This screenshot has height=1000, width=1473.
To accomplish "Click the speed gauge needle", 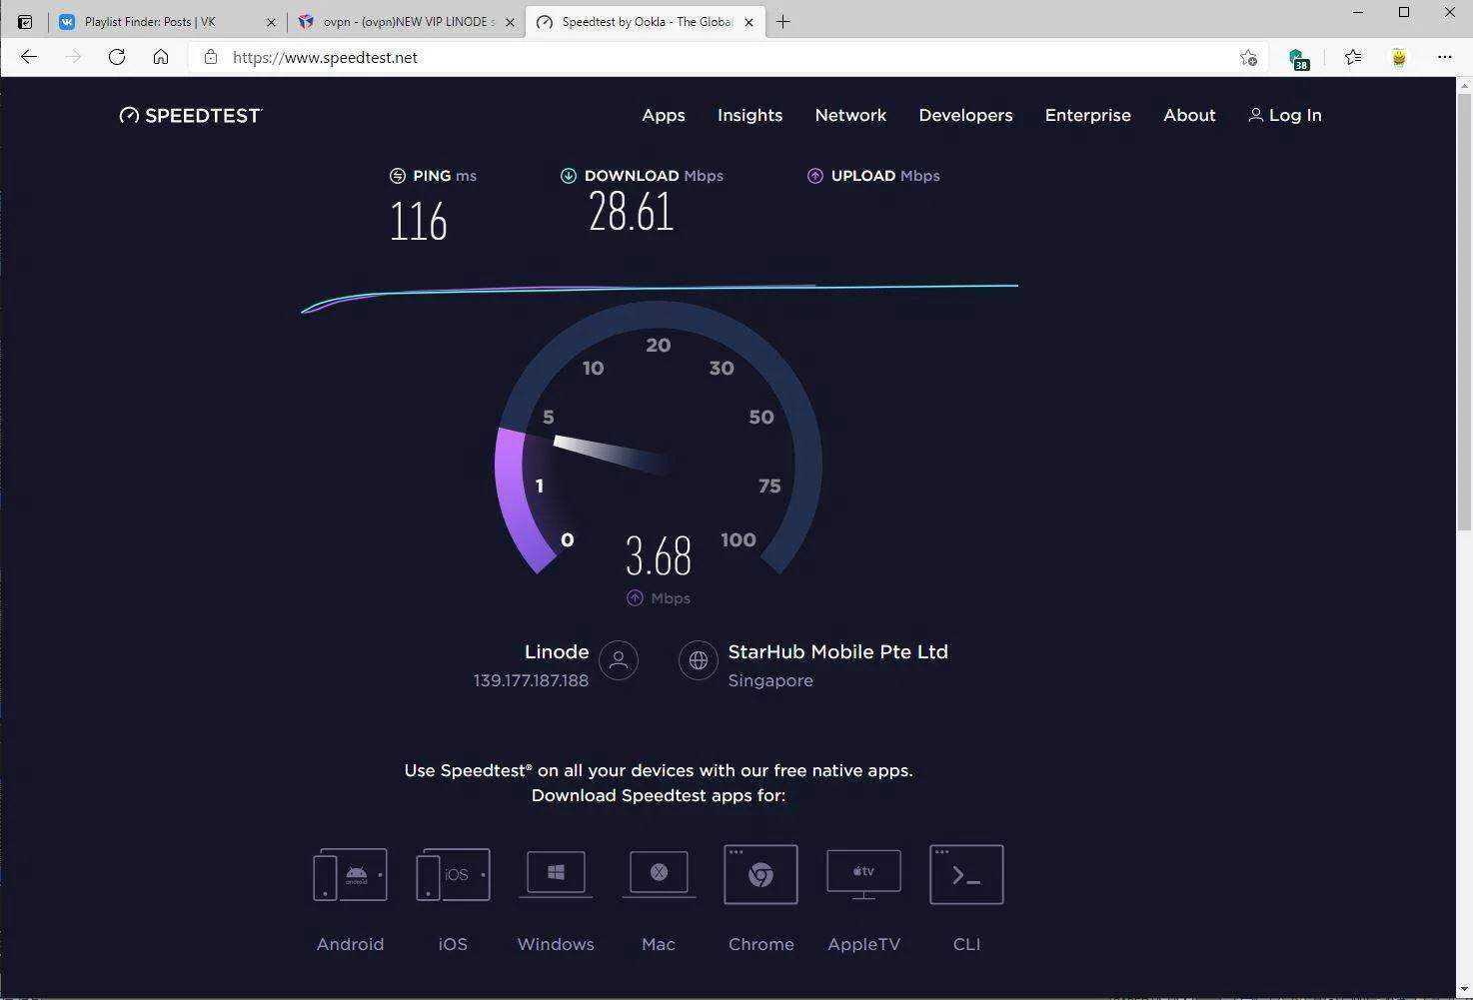I will [612, 455].
